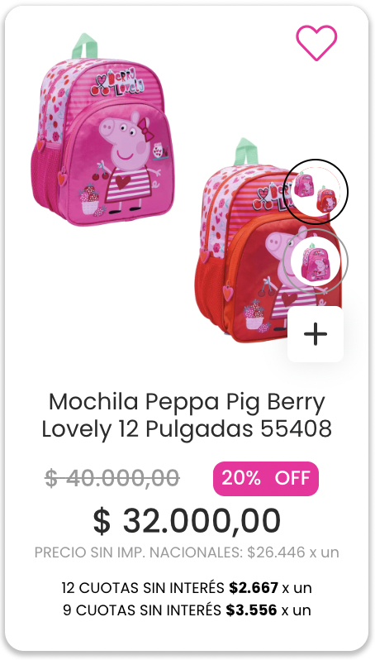Click the Berry Lovely logo on pink backpack
The height and width of the screenshot is (660, 375).
pos(118,83)
